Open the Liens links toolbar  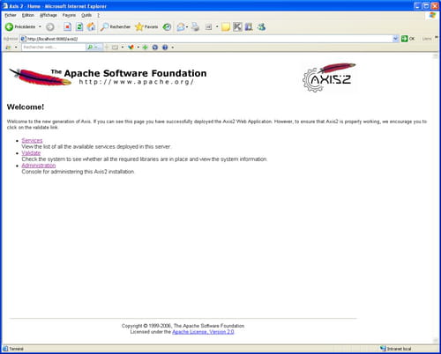tap(427, 39)
